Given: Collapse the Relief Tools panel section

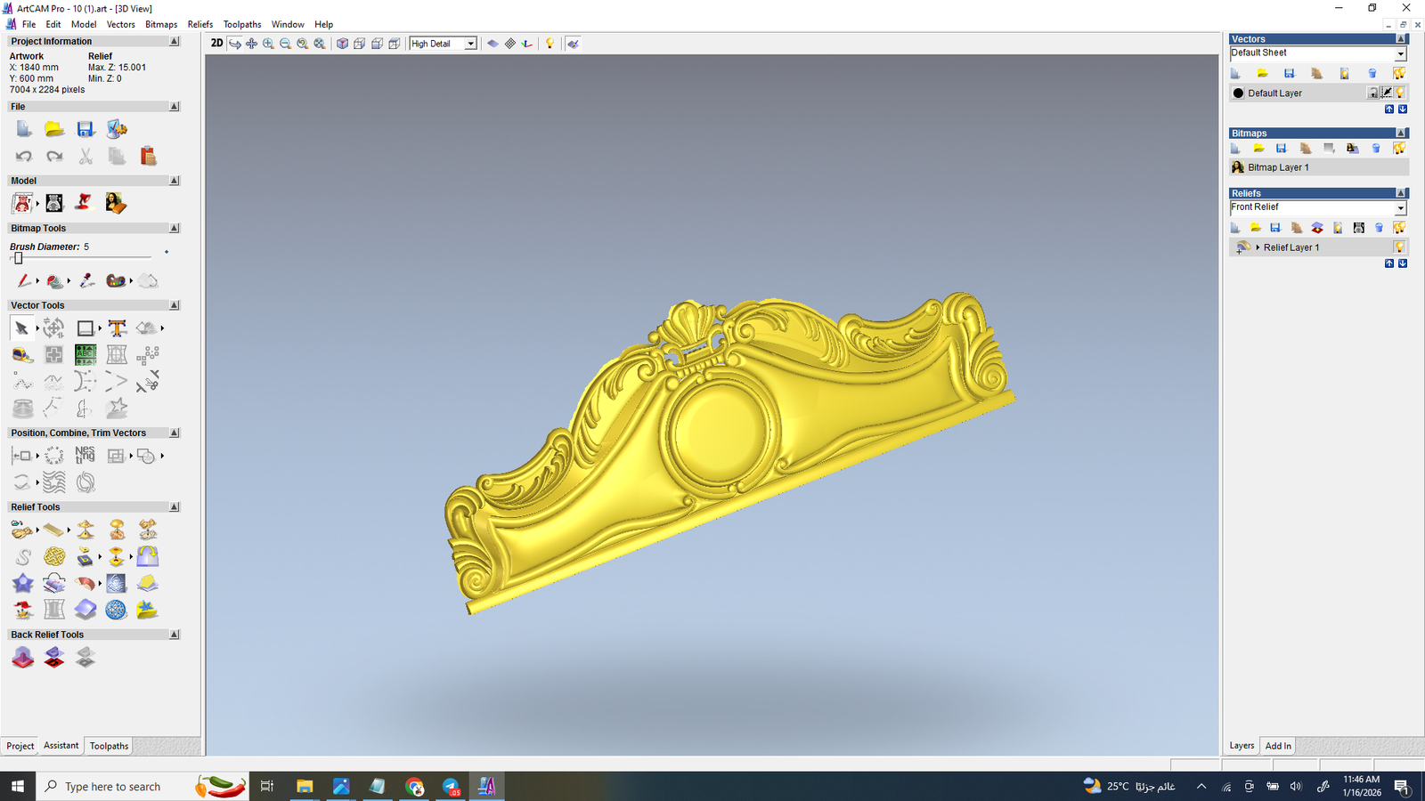Looking at the screenshot, I should pyautogui.click(x=174, y=507).
